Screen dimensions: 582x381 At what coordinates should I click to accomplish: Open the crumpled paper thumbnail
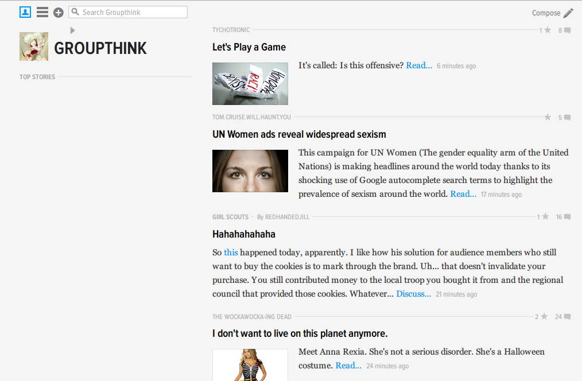click(x=250, y=84)
